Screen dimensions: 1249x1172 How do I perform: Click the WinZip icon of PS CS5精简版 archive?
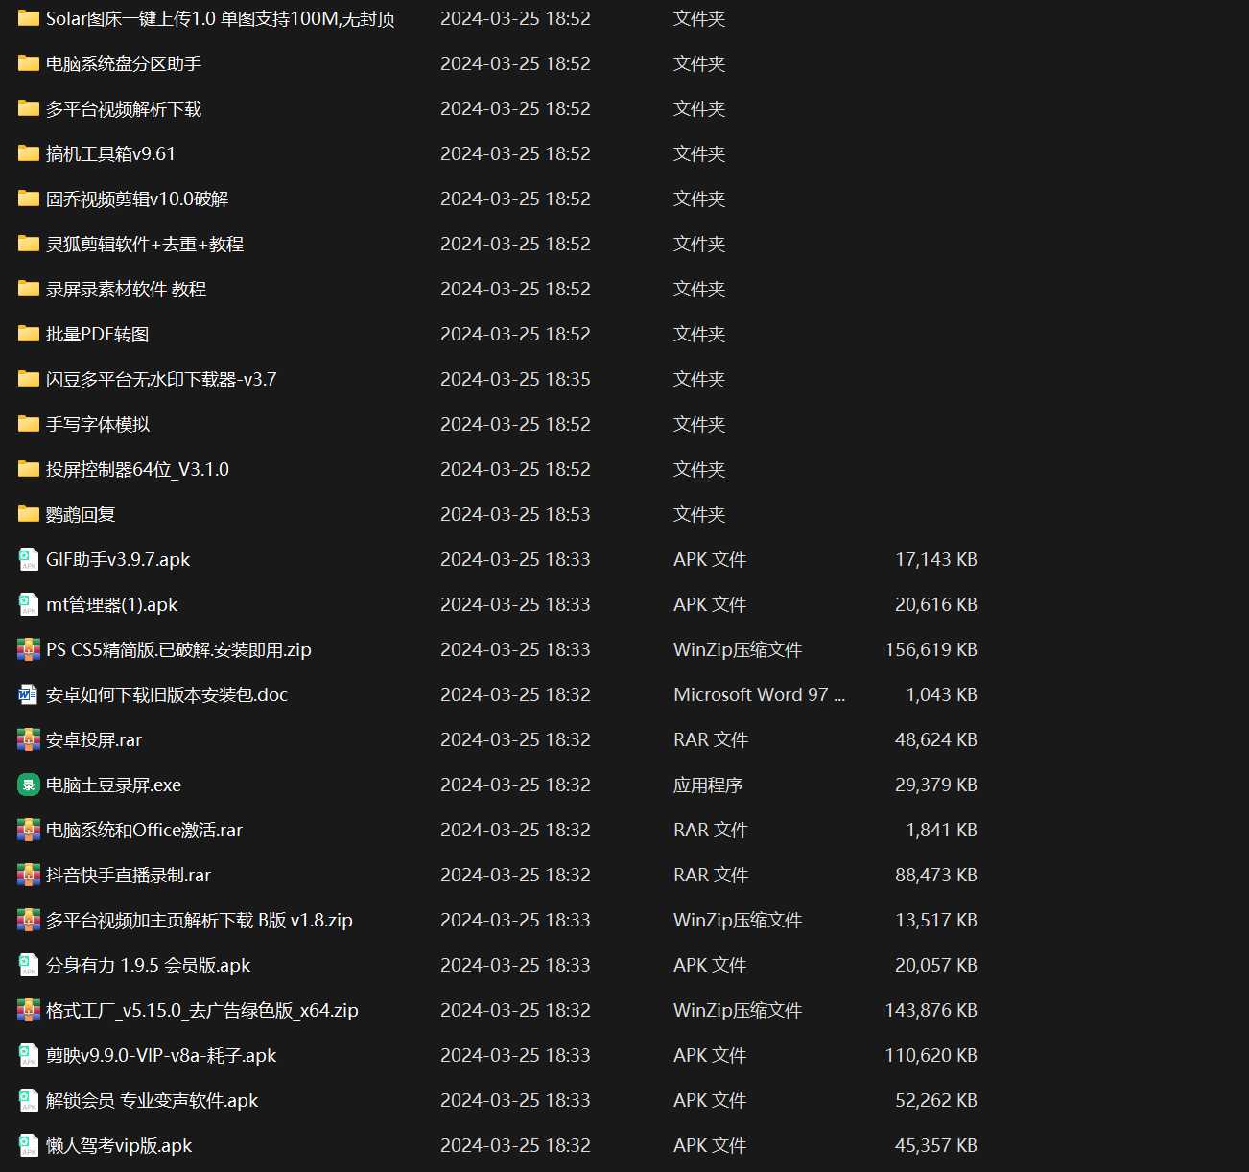click(x=27, y=649)
